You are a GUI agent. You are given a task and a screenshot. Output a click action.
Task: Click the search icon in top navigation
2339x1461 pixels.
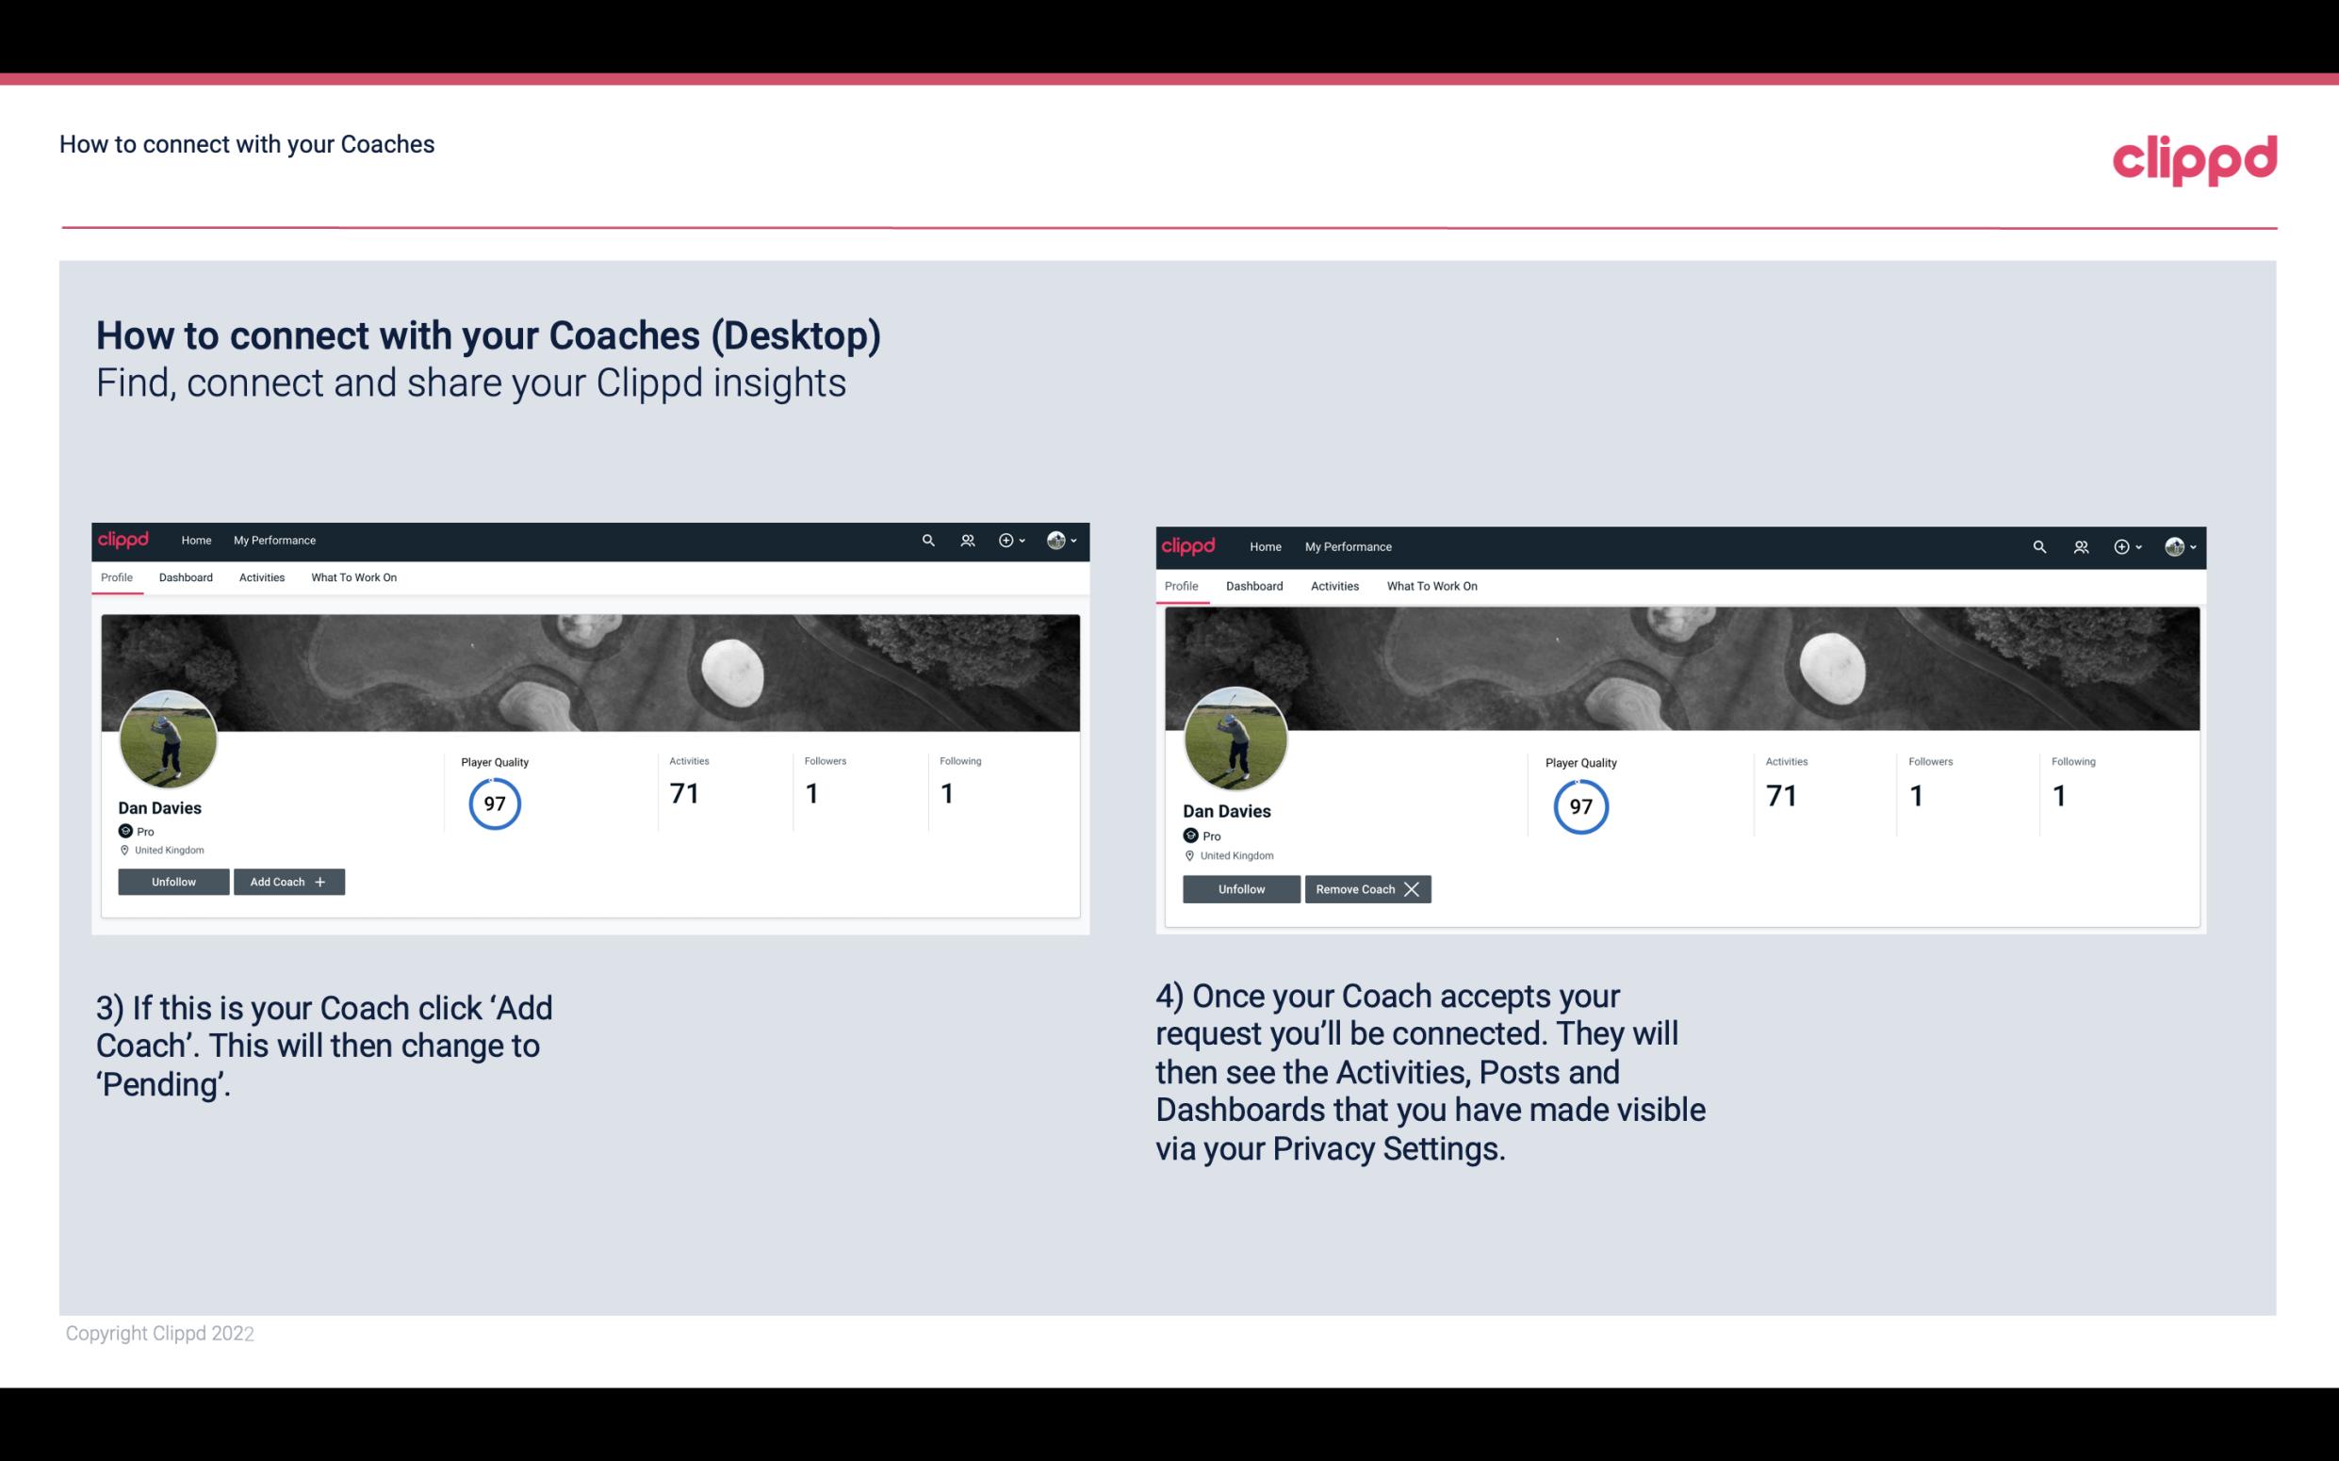[x=928, y=541]
